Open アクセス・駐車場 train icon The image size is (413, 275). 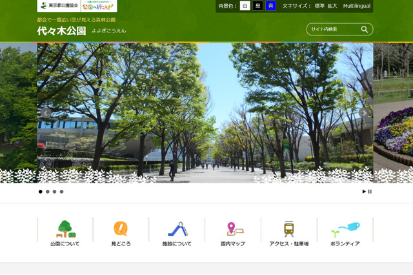coord(289,229)
